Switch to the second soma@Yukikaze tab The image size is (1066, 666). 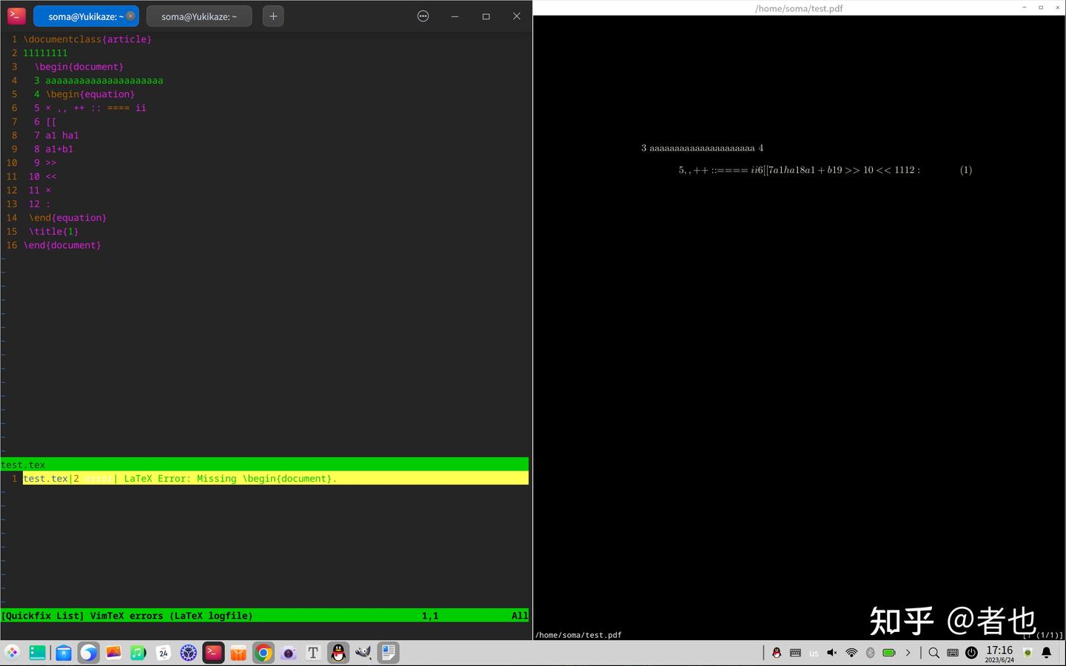click(199, 16)
